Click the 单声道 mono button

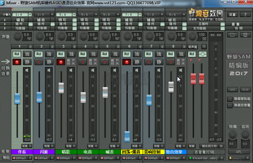point(193,47)
